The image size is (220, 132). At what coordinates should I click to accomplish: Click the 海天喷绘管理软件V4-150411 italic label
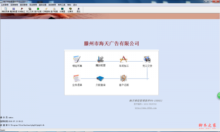(x=146, y=100)
